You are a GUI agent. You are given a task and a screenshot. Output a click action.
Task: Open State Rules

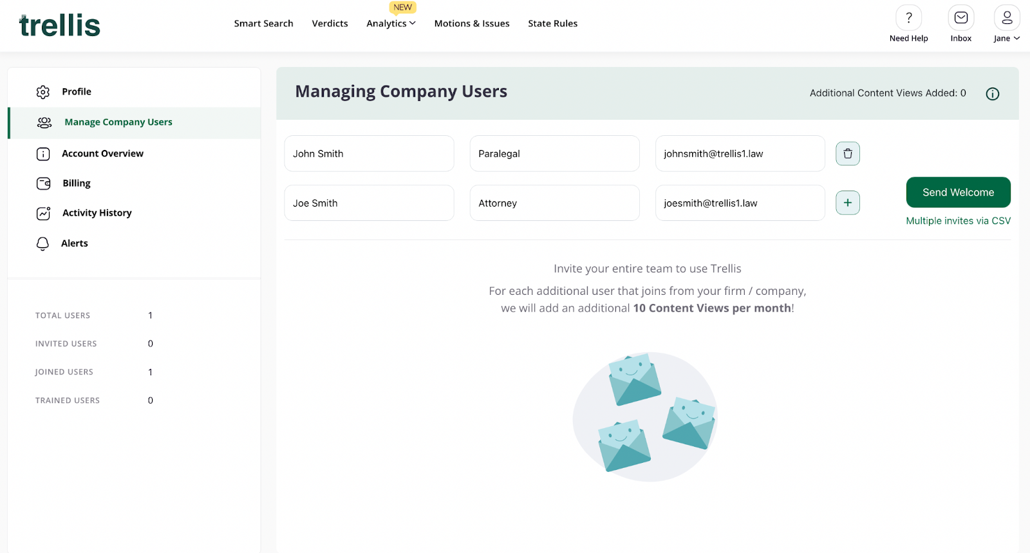pos(552,23)
